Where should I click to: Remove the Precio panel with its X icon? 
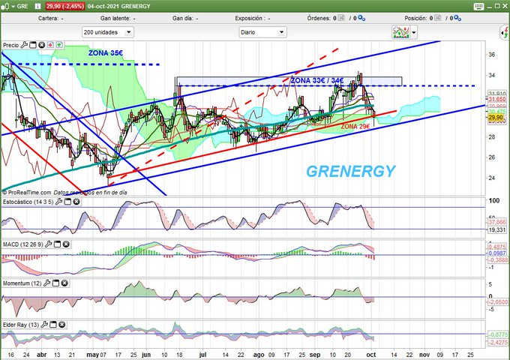tap(42, 45)
